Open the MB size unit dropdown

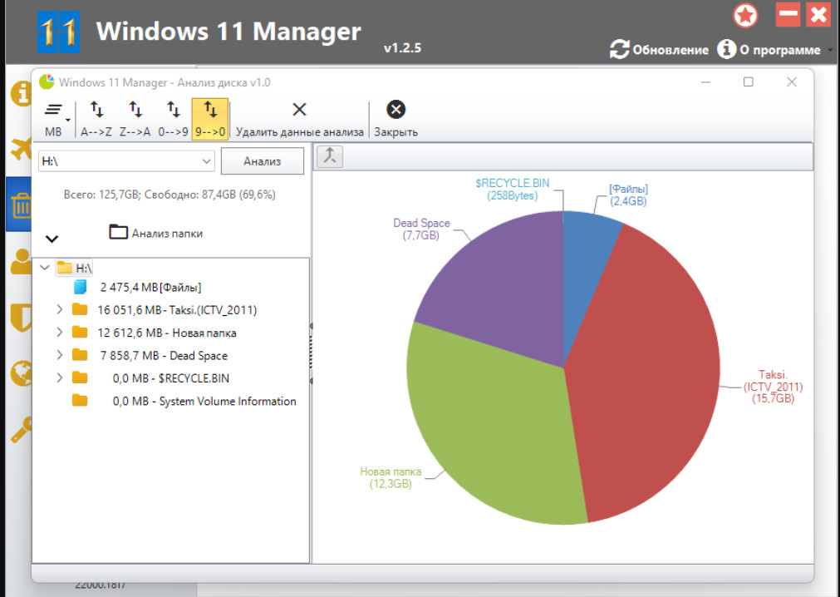click(x=55, y=118)
